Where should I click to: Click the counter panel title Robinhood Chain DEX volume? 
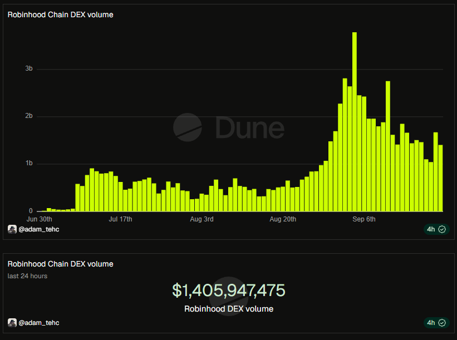click(x=60, y=264)
